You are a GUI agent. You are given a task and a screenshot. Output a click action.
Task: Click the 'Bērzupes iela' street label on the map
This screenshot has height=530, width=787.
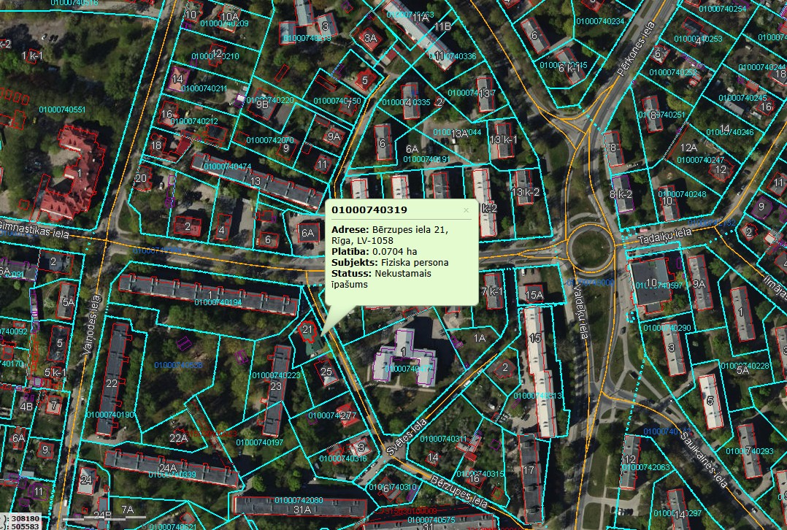(459, 491)
